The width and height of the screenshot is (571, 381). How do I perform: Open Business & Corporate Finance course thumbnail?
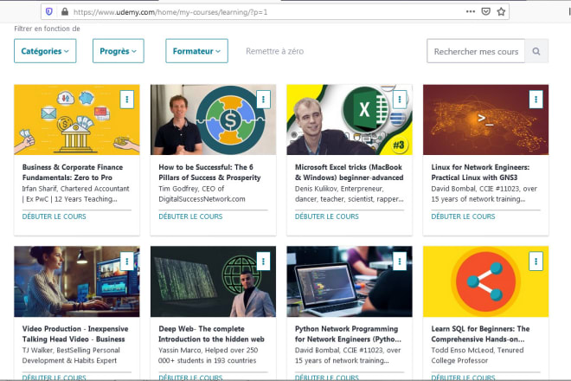coord(77,119)
